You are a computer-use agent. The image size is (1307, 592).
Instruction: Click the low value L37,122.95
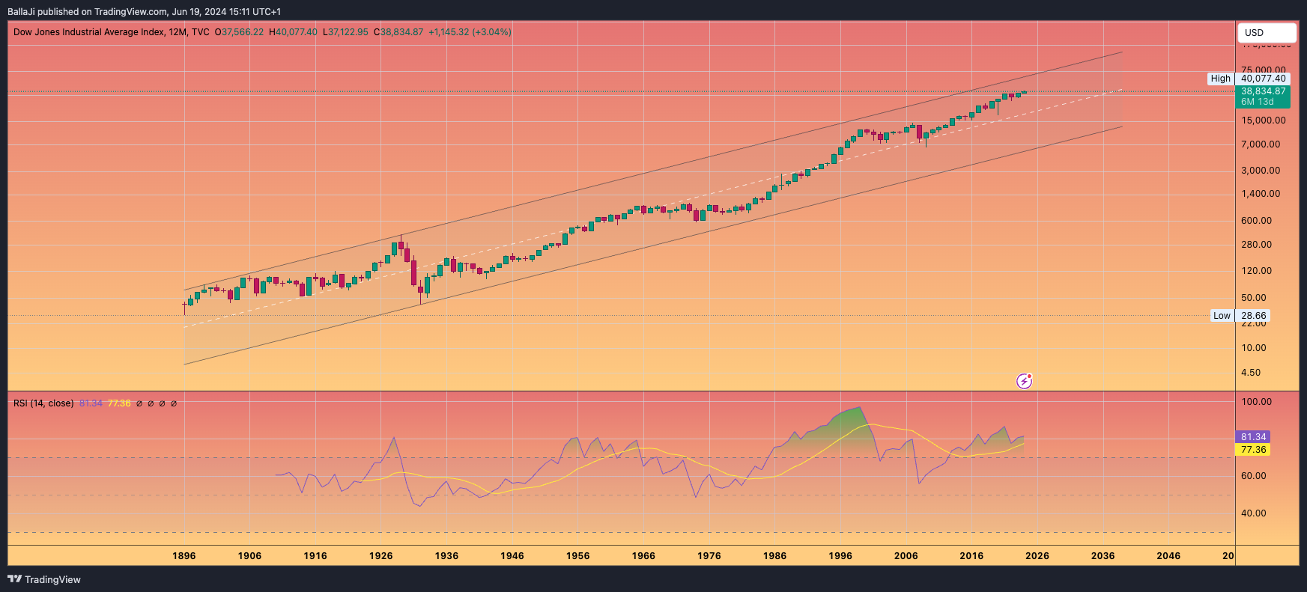point(345,32)
